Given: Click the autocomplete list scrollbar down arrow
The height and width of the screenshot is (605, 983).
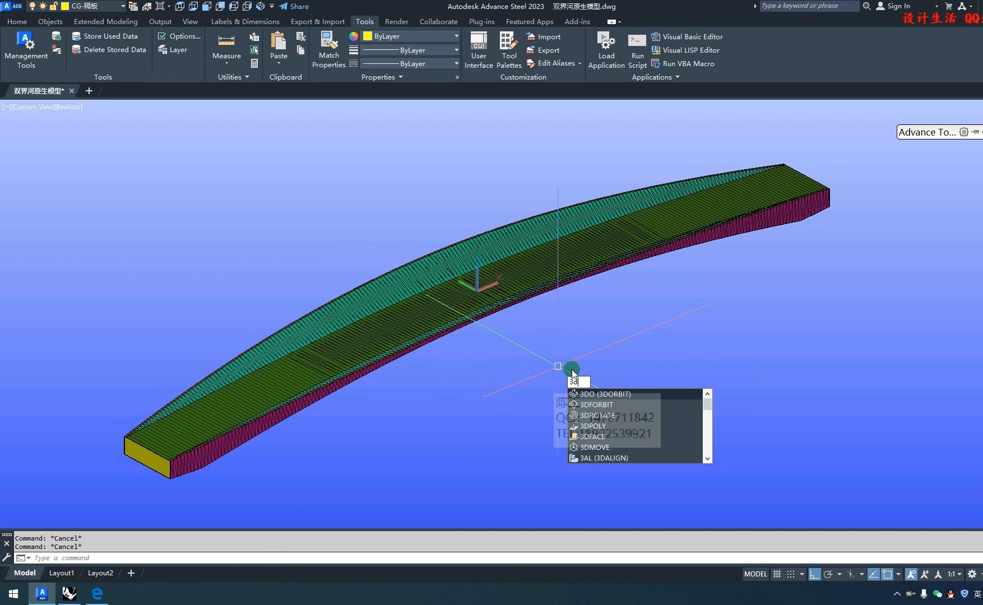Looking at the screenshot, I should point(707,458).
